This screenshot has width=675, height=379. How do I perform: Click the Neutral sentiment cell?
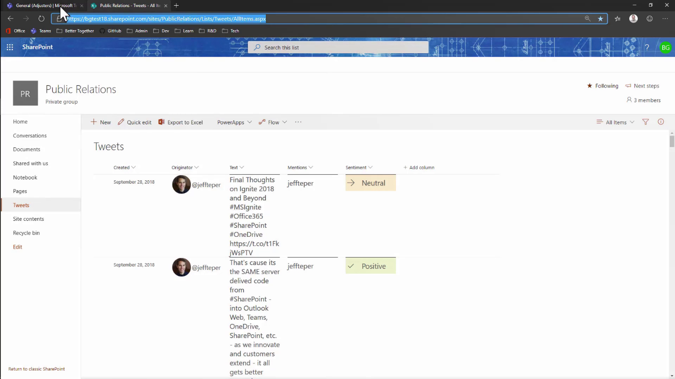370,183
